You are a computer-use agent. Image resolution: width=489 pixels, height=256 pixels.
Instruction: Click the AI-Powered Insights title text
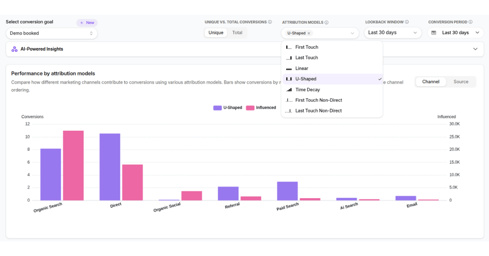tap(42, 49)
